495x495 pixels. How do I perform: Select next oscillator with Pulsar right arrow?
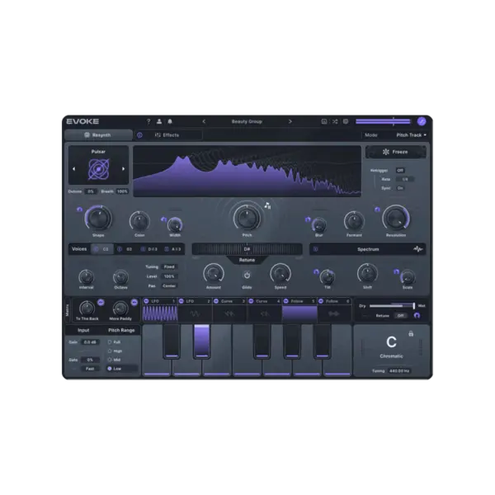123,169
